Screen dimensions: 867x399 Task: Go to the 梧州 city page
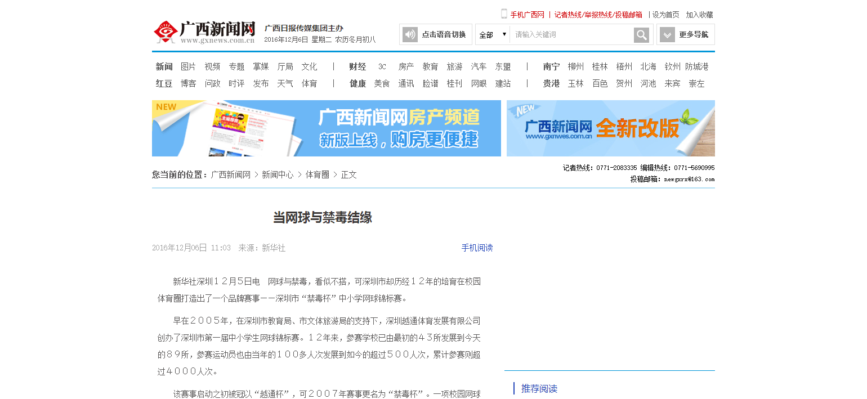tap(624, 66)
